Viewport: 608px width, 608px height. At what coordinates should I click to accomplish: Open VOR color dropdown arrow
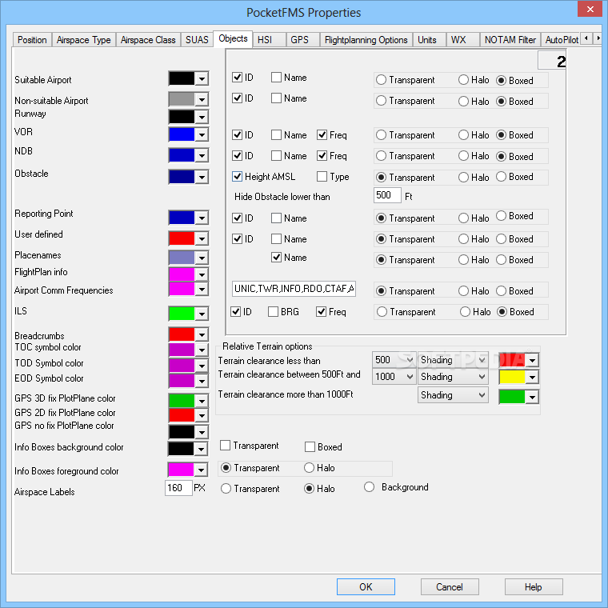click(202, 135)
